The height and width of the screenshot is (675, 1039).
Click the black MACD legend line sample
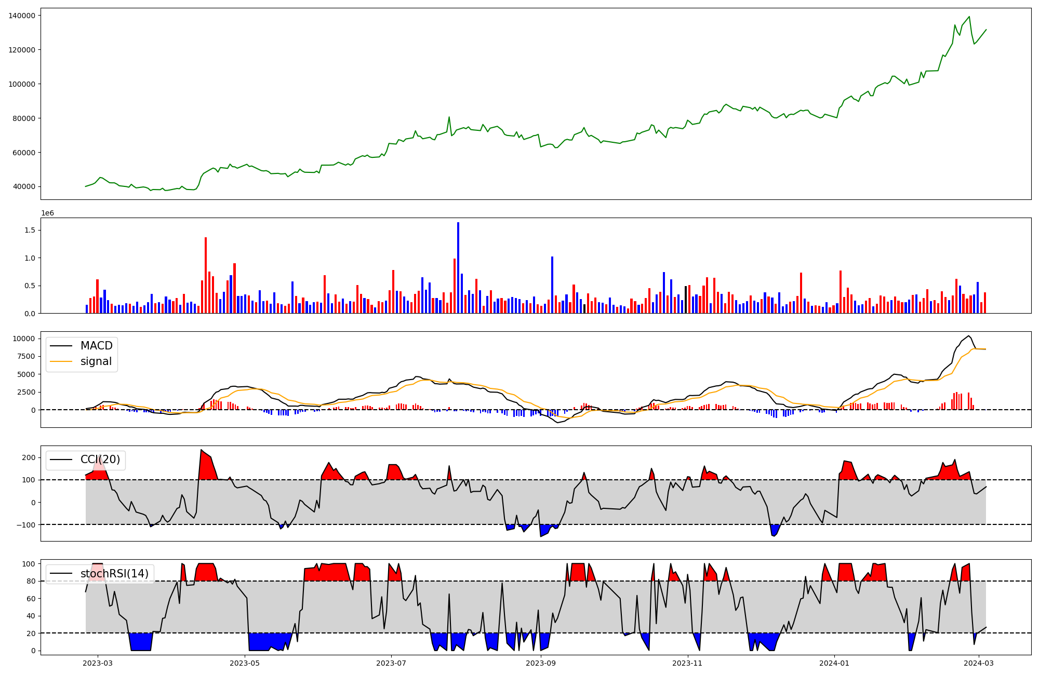click(62, 346)
